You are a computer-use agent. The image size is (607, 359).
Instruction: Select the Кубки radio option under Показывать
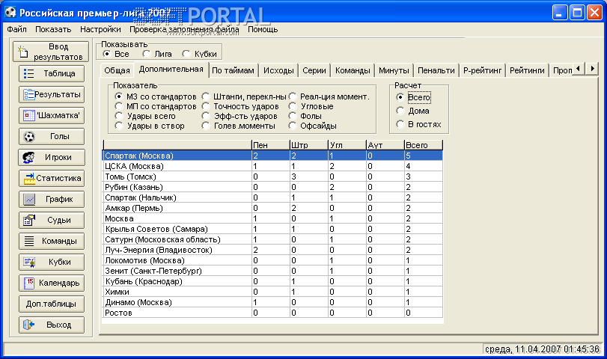pyautogui.click(x=186, y=54)
